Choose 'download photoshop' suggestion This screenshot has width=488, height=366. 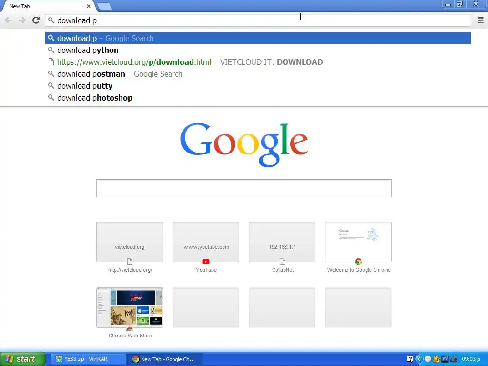tap(258, 98)
